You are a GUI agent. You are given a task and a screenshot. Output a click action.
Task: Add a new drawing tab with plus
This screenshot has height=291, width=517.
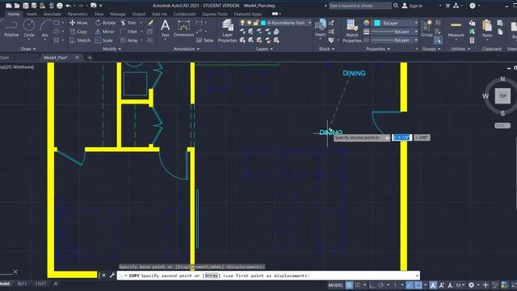point(90,57)
